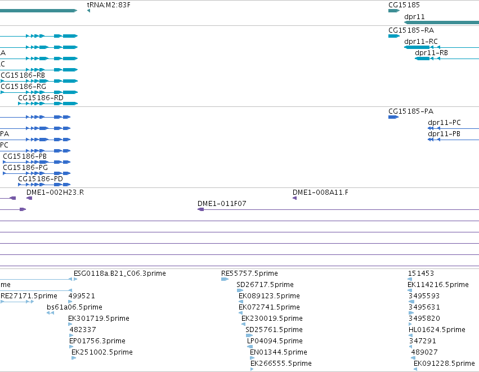Select the dpr11-RB transcript label
Image resolution: width=479 pixels, height=372 pixels.
tap(431, 53)
